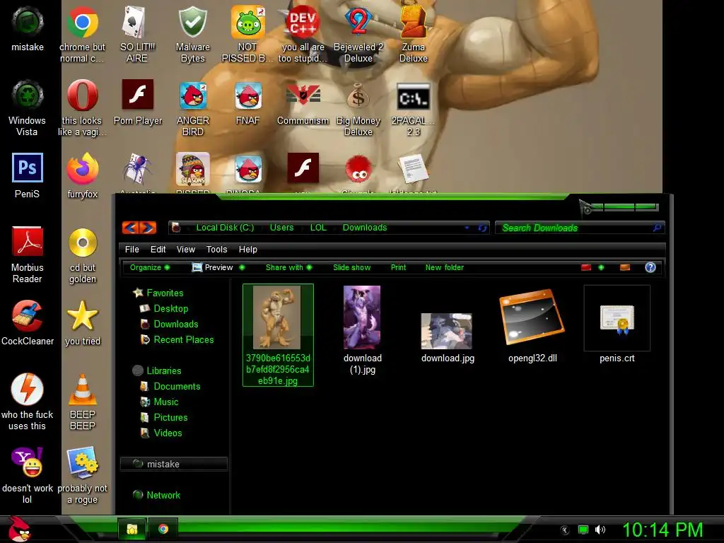The width and height of the screenshot is (724, 543).
Task: Click the Angry Bird start button
Action: [x=19, y=529]
